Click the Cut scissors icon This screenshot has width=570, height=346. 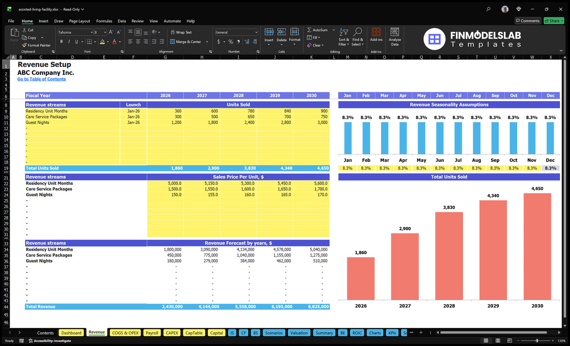[24, 30]
